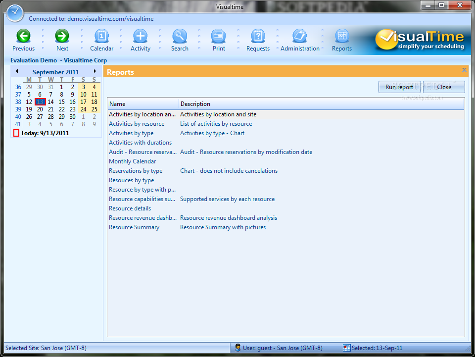Click 'Resource revenue dashboard analysis' description
The width and height of the screenshot is (475, 357).
tap(229, 217)
